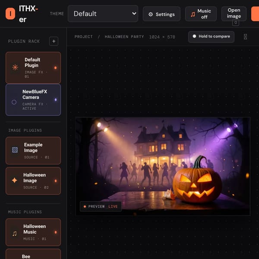This screenshot has height=259, width=259.
Task: Click the icon right of Hold to compare
Action: tap(245, 37)
